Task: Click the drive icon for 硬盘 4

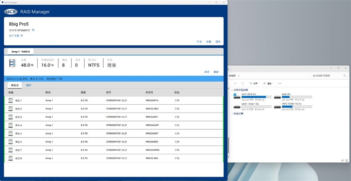Action: [x=11, y=125]
